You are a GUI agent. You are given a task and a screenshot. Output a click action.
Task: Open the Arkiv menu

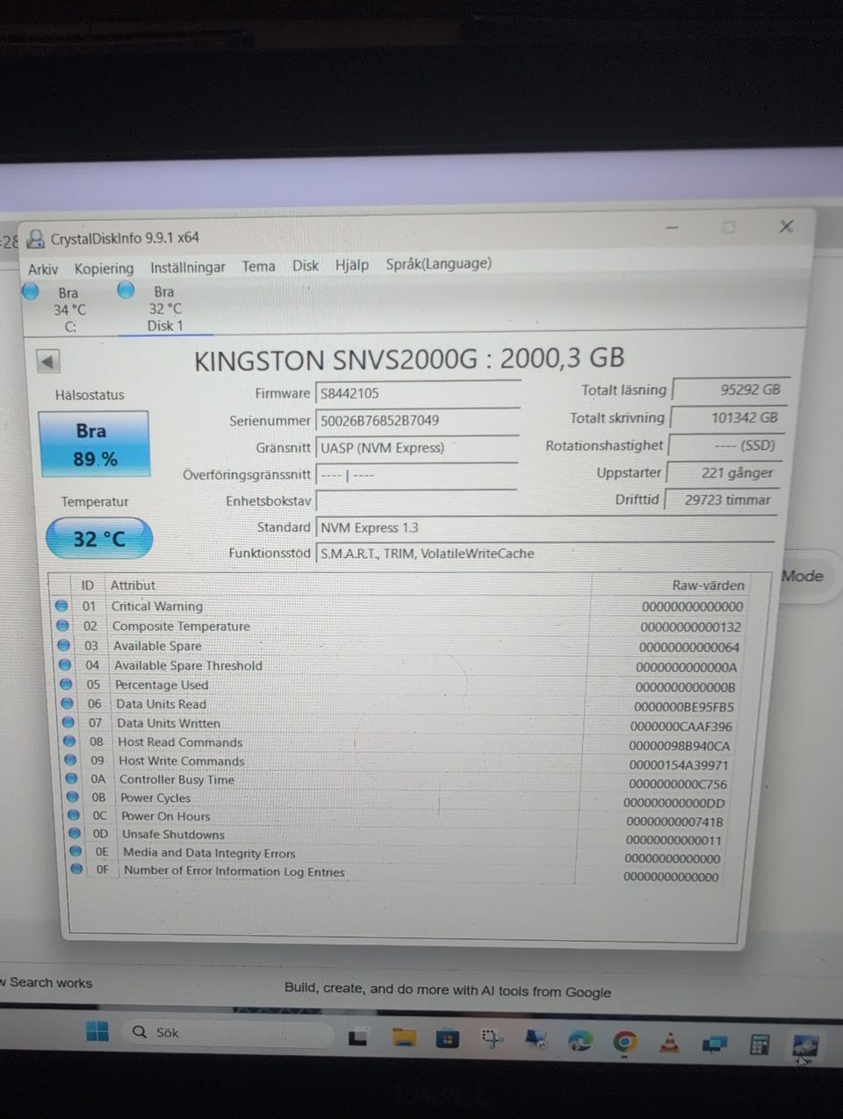(x=42, y=269)
